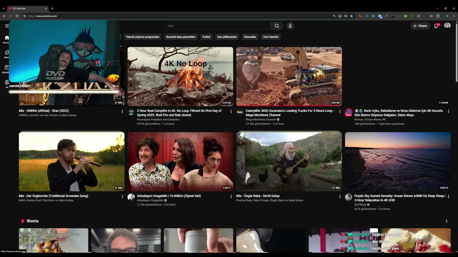
Task: Select the Son yüklenenler chip
Action: pyautogui.click(x=227, y=37)
